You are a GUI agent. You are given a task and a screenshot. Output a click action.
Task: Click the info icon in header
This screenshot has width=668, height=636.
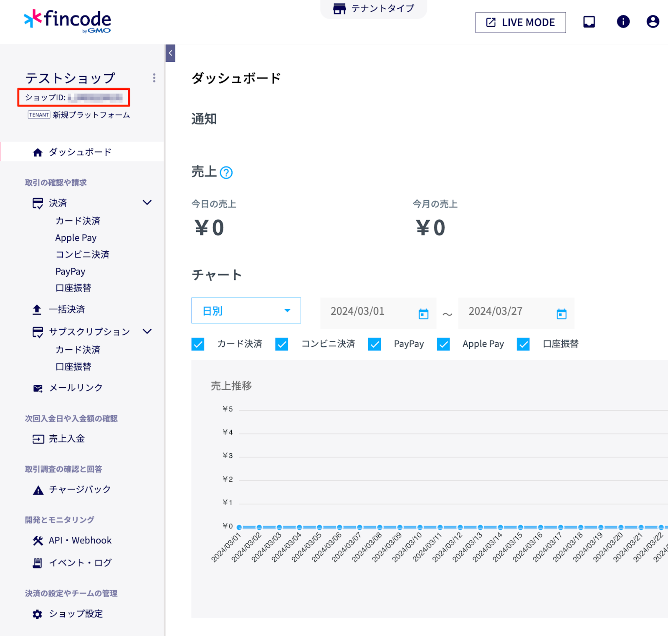point(623,22)
